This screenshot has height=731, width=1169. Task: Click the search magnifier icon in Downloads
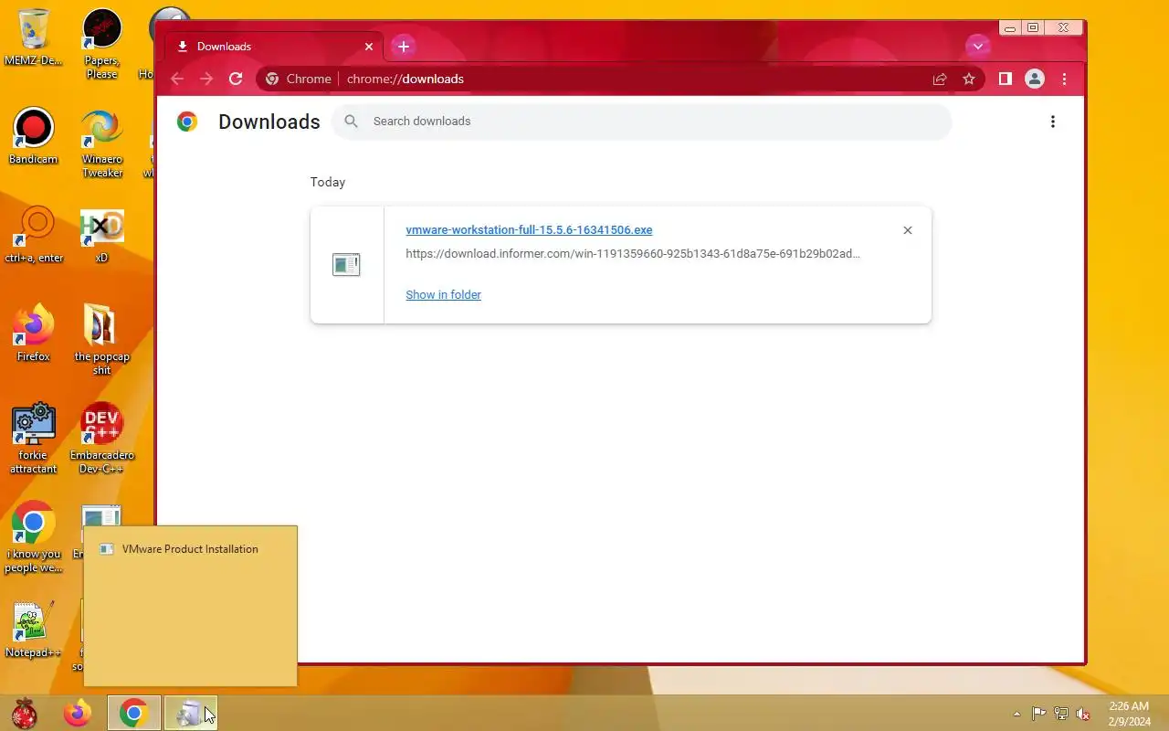point(352,122)
